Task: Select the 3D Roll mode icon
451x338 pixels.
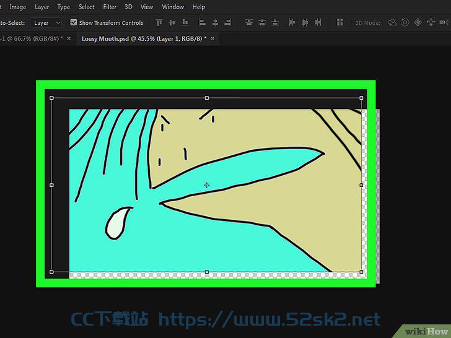Action: (x=405, y=22)
